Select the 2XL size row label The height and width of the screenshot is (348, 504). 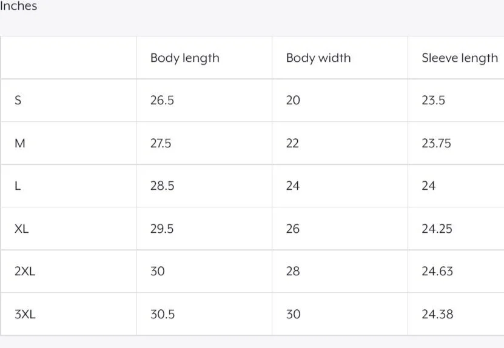[x=25, y=272]
